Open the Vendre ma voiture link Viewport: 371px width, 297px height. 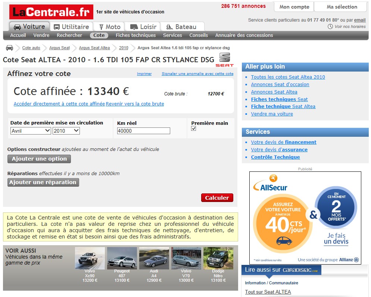tap(272, 114)
